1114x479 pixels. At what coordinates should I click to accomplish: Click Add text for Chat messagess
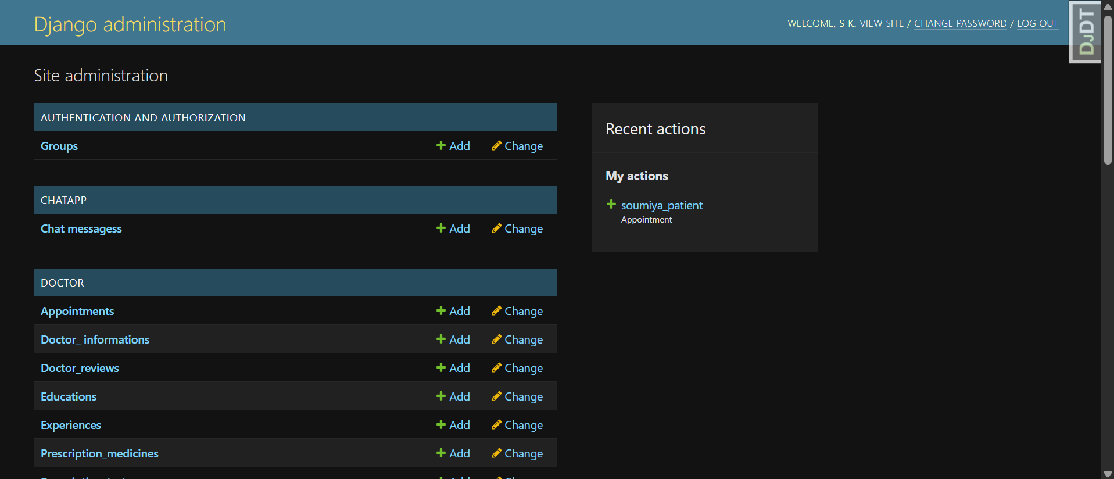(459, 228)
